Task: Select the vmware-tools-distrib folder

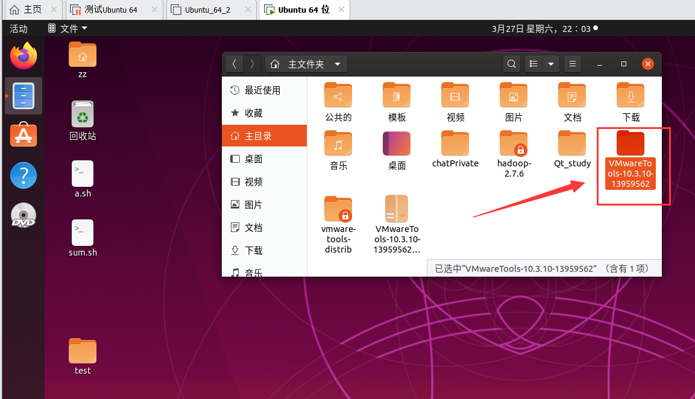Action: (x=338, y=225)
